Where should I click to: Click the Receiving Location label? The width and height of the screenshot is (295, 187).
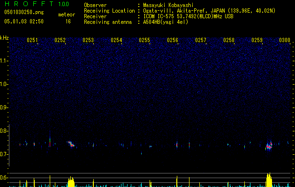[x=109, y=11]
